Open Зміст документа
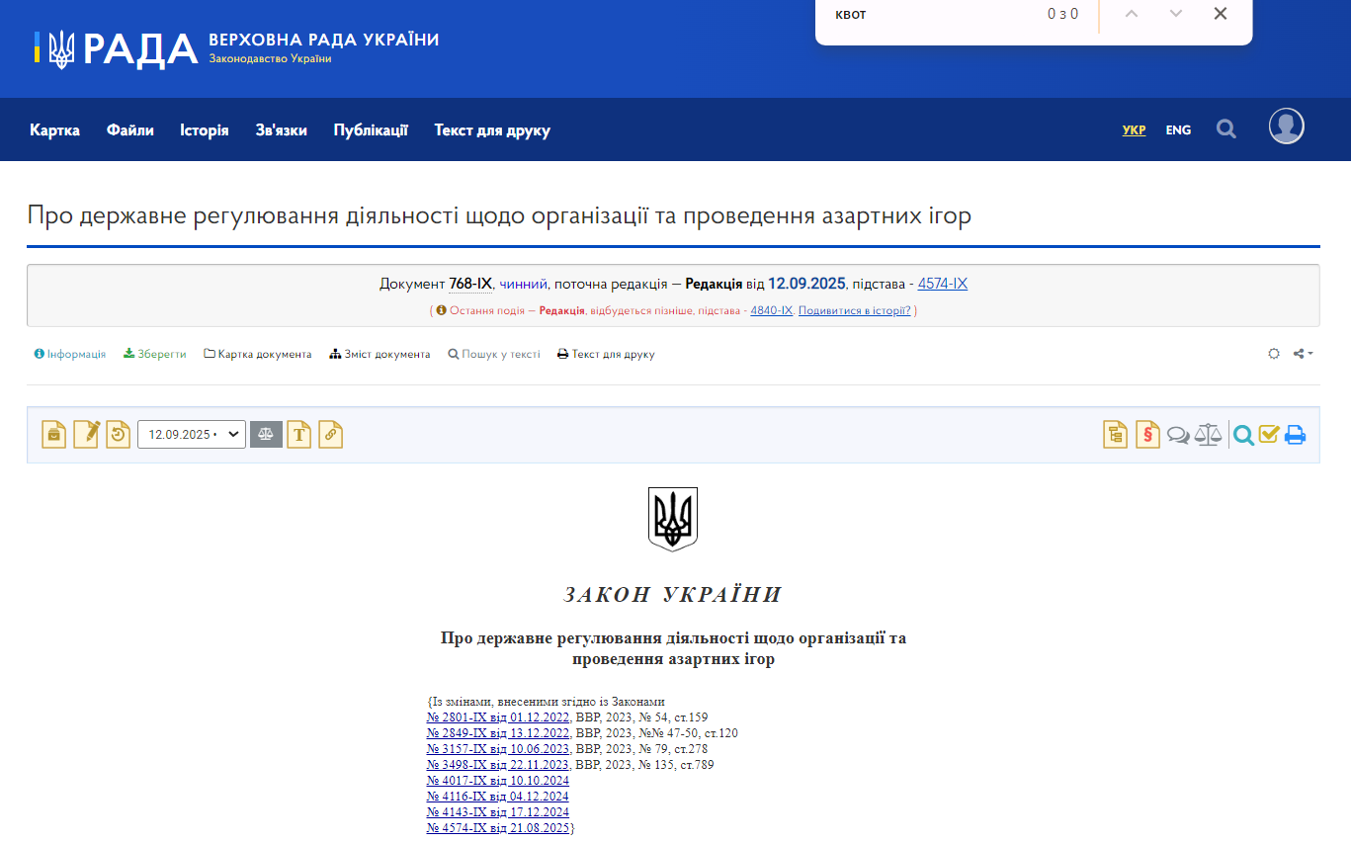Viewport: 1351px width, 843px height. [x=380, y=354]
